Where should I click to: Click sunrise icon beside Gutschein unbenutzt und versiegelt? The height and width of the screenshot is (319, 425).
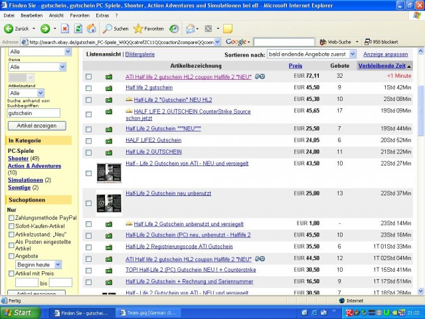click(129, 223)
